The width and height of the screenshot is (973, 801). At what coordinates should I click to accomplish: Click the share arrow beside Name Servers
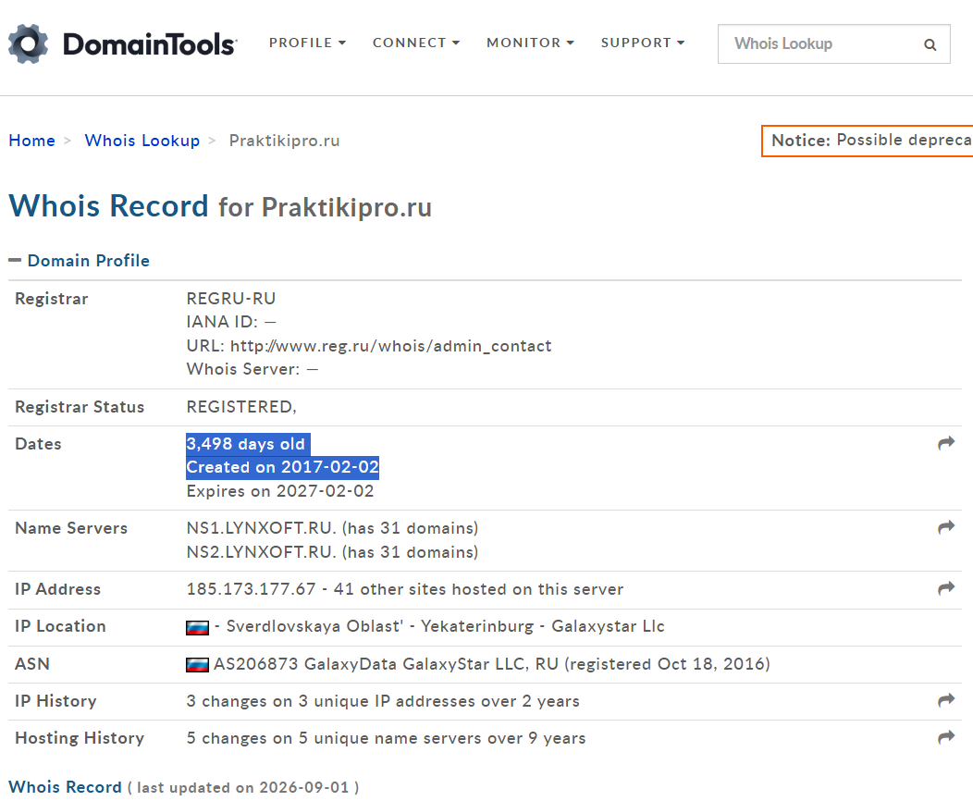coord(946,527)
